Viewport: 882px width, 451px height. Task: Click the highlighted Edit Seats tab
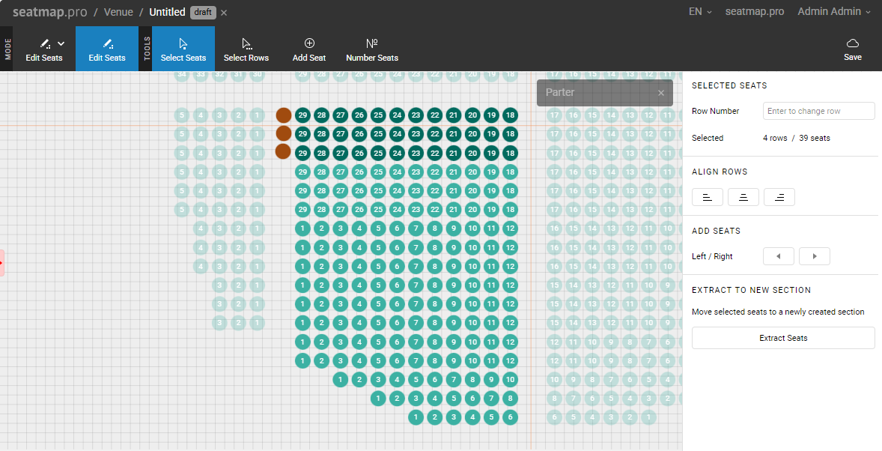point(107,49)
